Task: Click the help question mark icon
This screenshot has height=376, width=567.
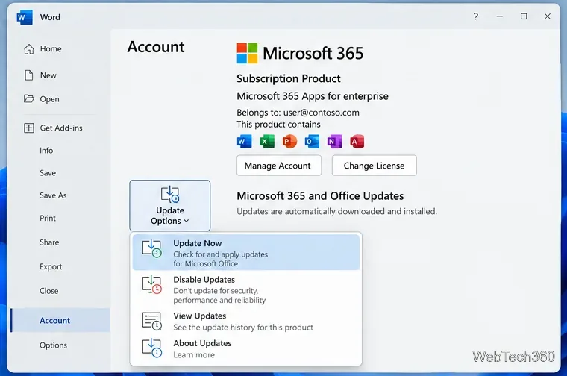Action: pyautogui.click(x=476, y=16)
